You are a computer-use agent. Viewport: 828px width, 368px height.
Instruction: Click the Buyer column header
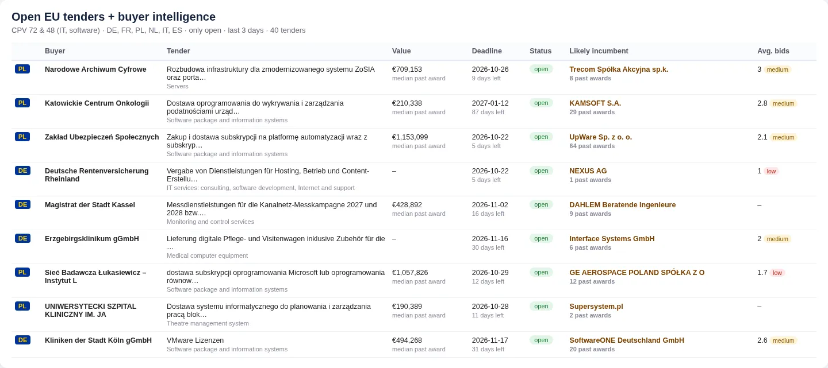pos(55,51)
